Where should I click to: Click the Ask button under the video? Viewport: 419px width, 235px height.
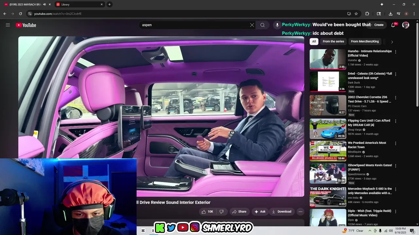point(260,211)
